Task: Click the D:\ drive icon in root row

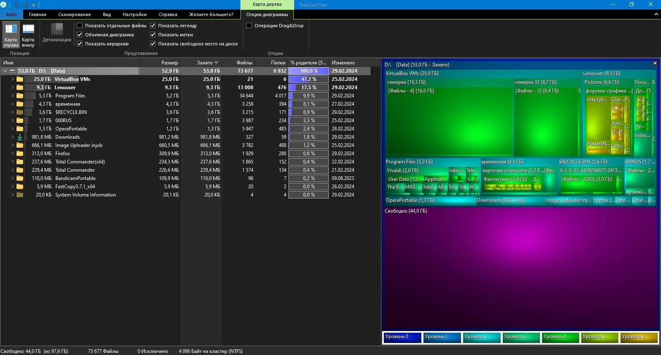Action: 12,71
